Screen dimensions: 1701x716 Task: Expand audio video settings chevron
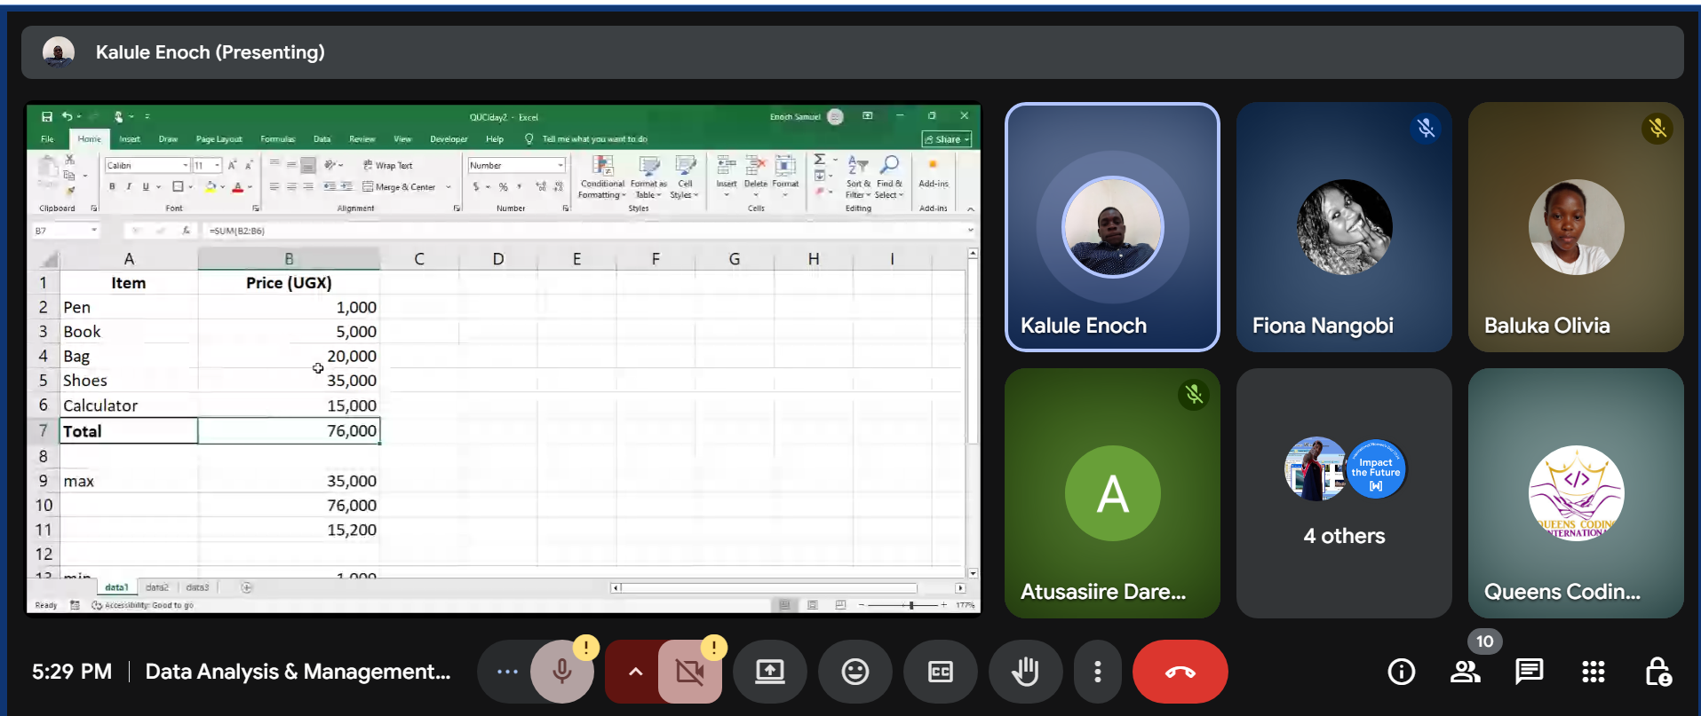click(x=635, y=672)
